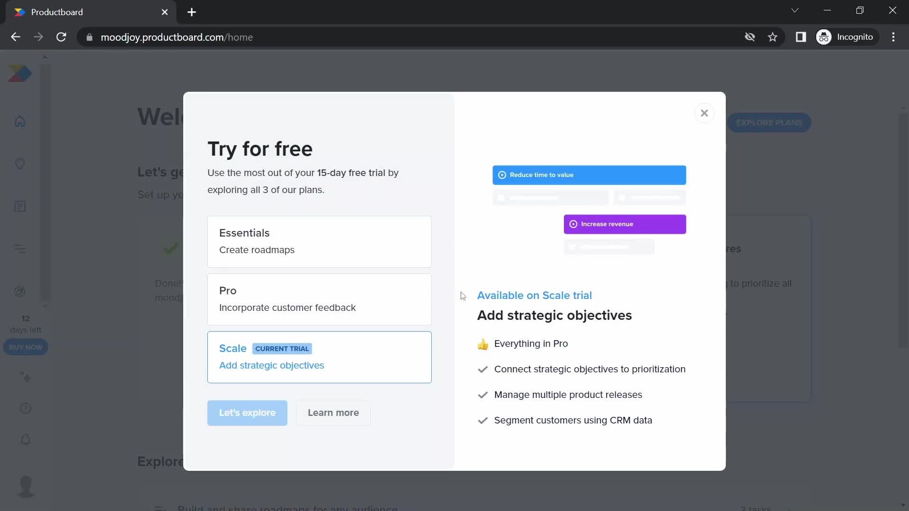Close the Productboard tab
The height and width of the screenshot is (511, 909).
[x=165, y=12]
